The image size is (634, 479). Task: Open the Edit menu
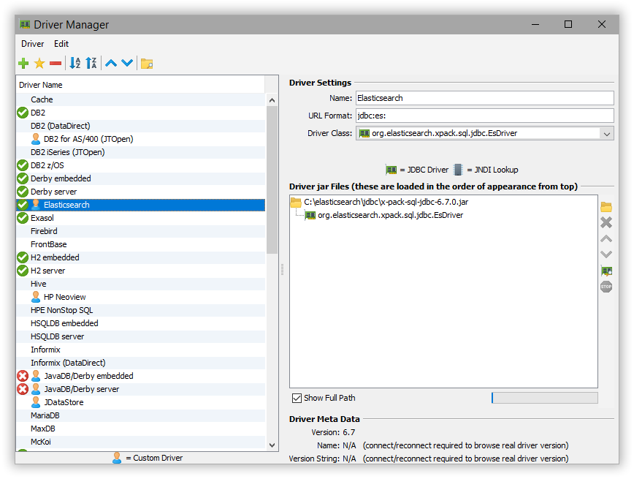tap(61, 44)
